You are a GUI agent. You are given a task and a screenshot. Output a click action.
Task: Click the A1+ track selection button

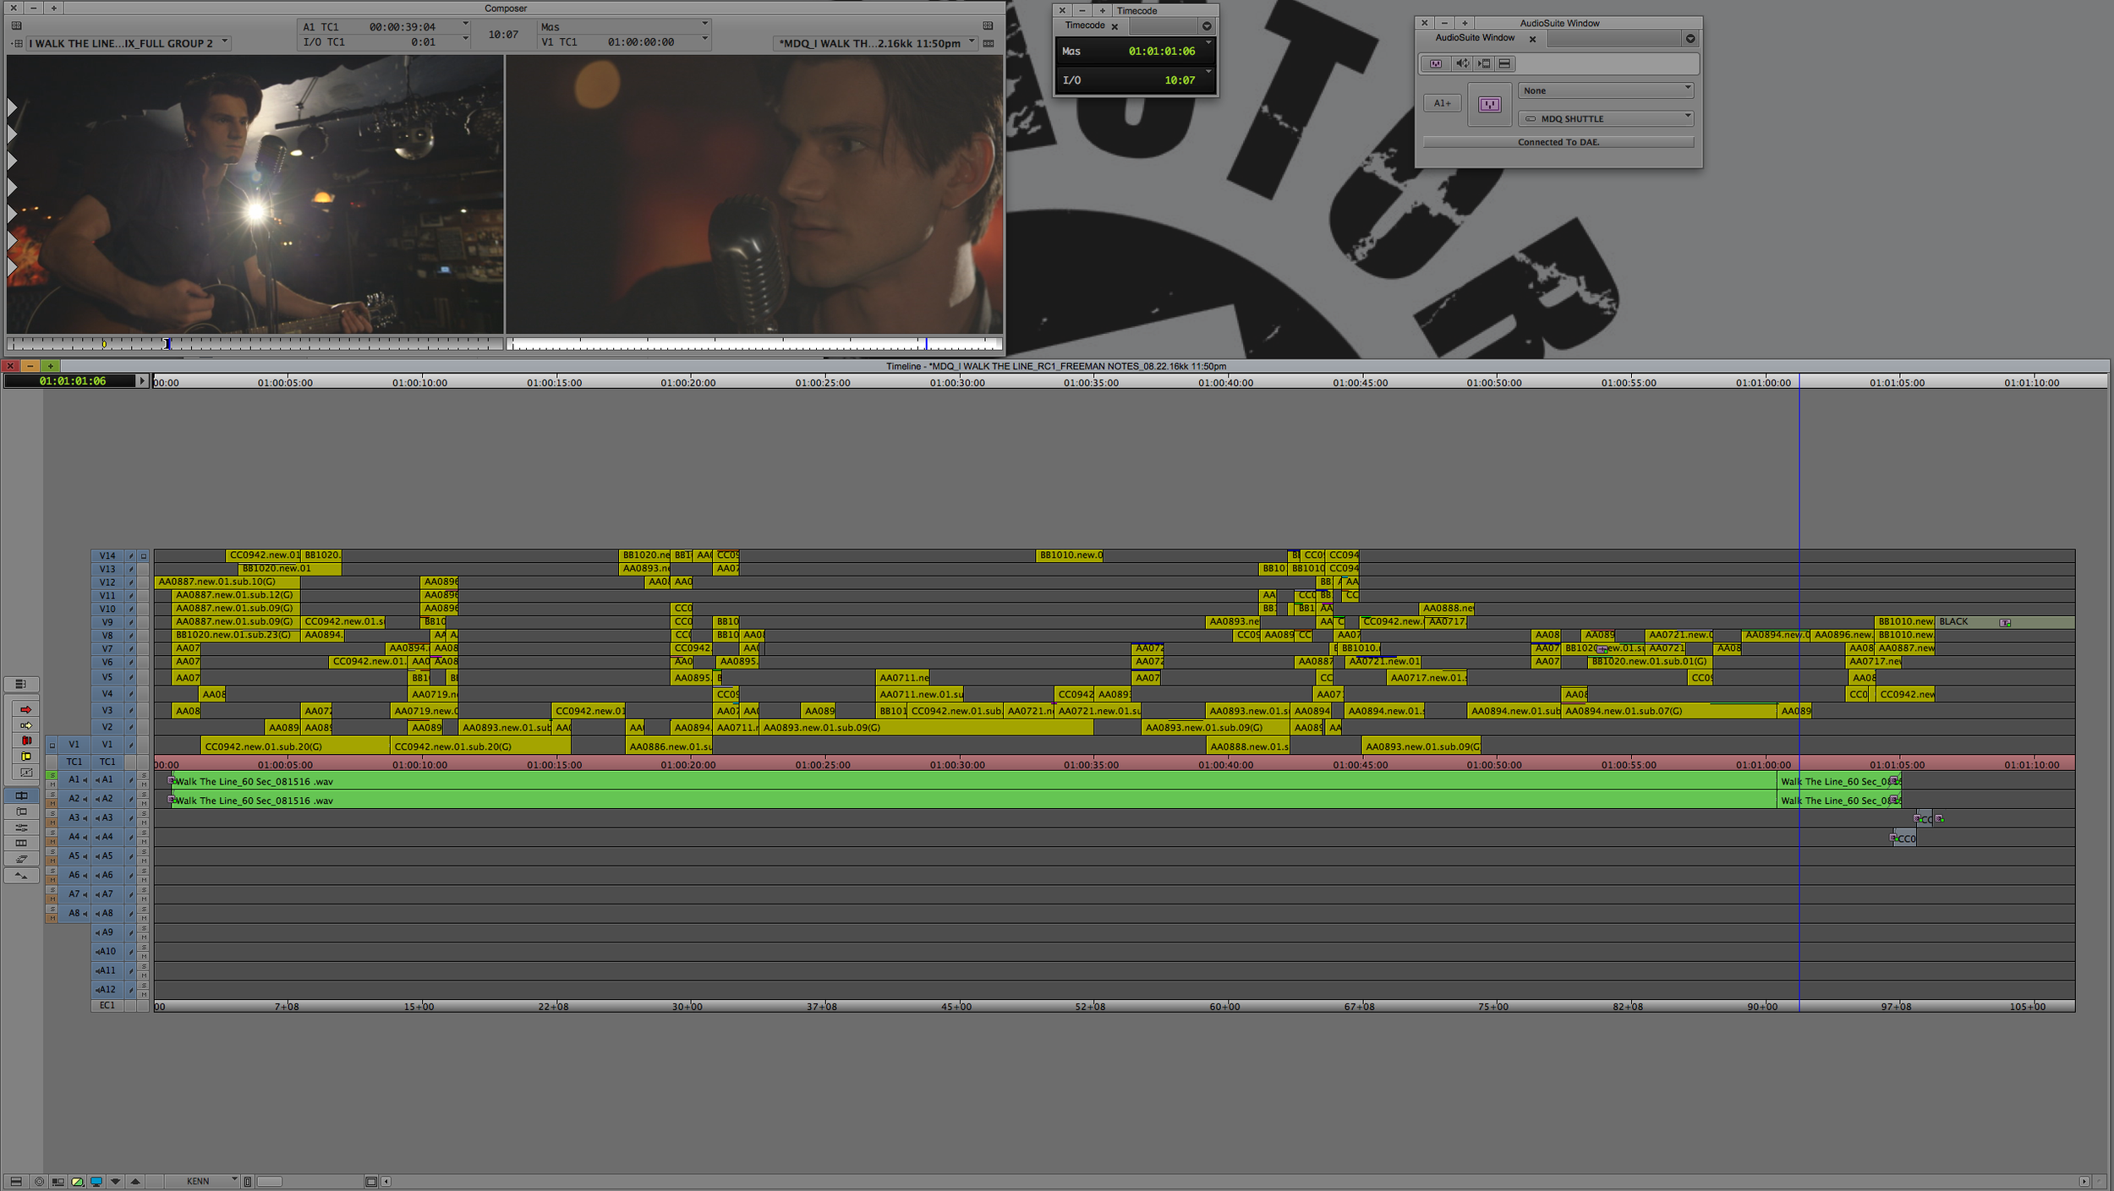pos(1442,103)
